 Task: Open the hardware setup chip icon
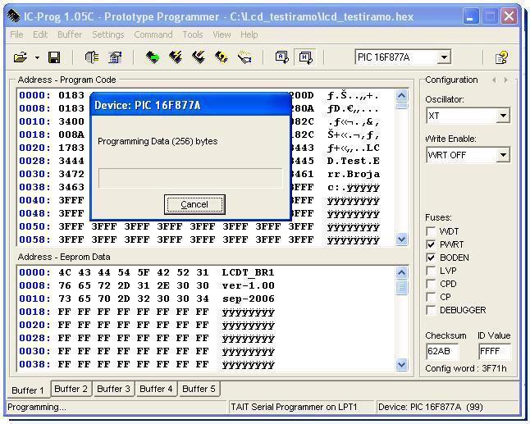click(92, 57)
